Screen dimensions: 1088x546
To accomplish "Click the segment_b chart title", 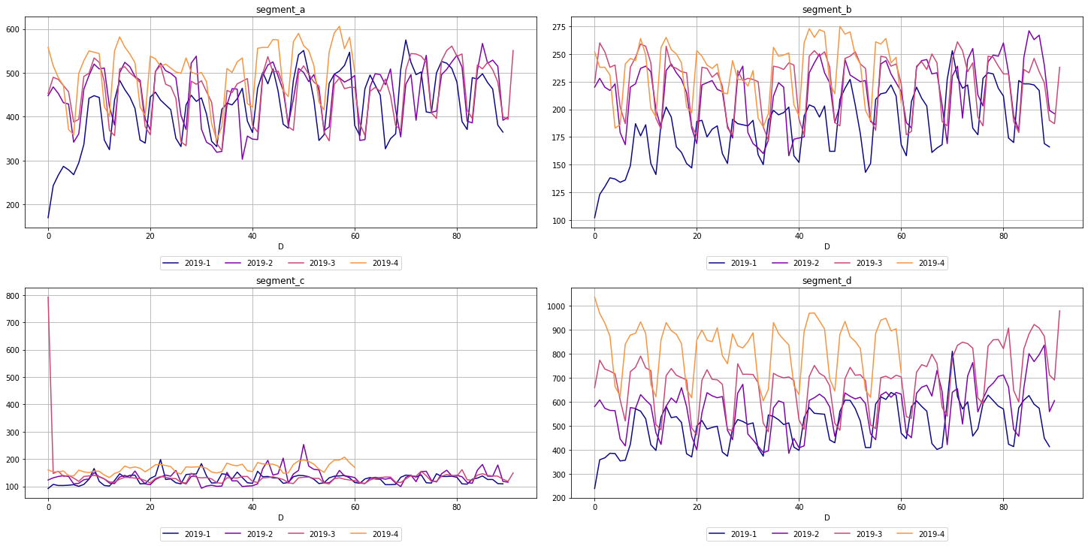I will pos(827,10).
